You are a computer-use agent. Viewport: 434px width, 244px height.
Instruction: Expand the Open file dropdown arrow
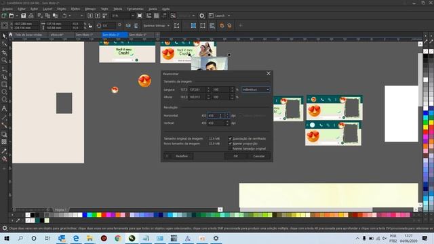pos(16,16)
